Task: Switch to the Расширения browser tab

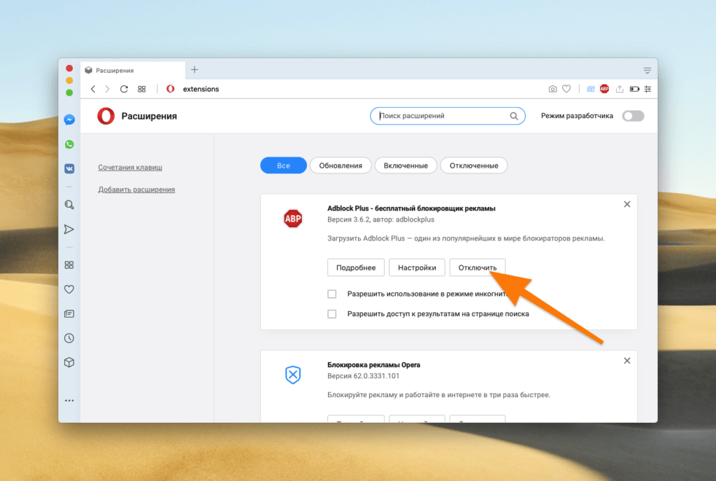Action: point(133,71)
